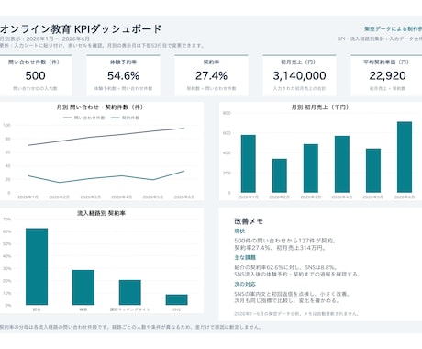The height and width of the screenshot is (349, 422).
Task: Click the 平均契約単価（円） card label
Action: click(x=386, y=62)
